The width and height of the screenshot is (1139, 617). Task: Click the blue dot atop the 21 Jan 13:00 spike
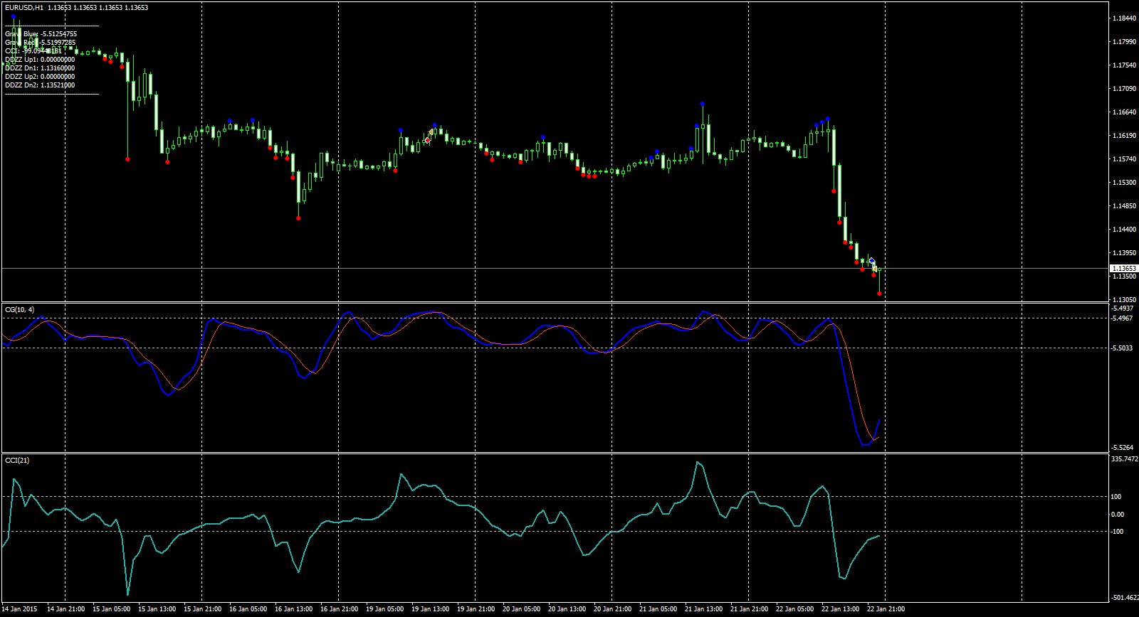click(x=703, y=104)
